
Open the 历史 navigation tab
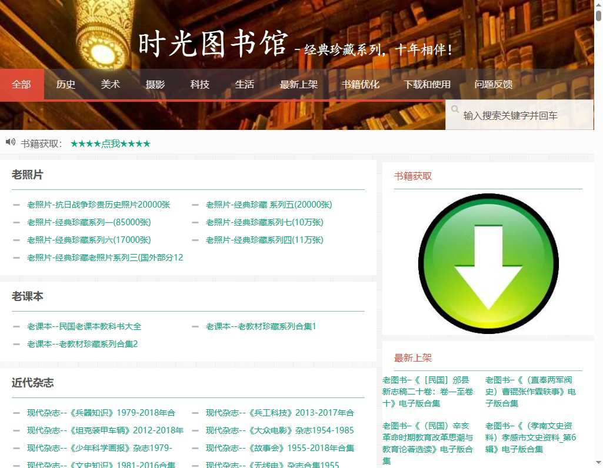click(x=65, y=84)
